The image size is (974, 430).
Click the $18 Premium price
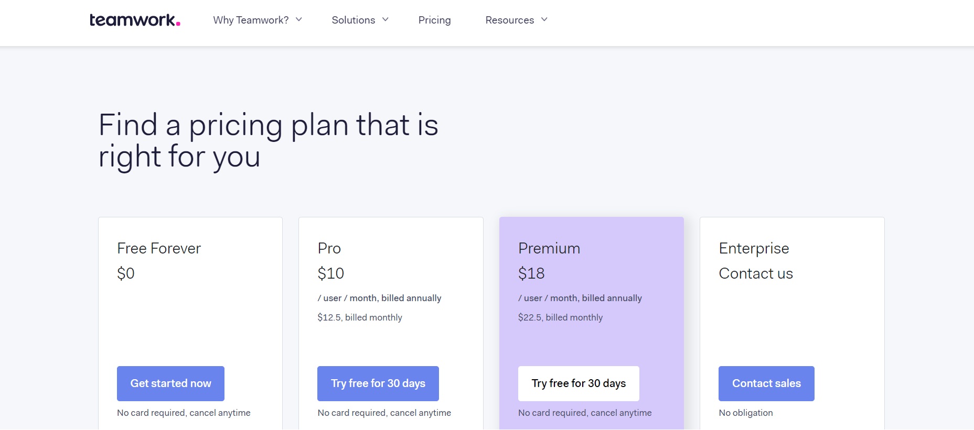tap(531, 273)
